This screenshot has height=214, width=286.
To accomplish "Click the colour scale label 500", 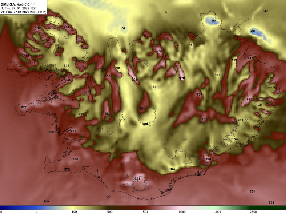I will click(x=110, y=212).
